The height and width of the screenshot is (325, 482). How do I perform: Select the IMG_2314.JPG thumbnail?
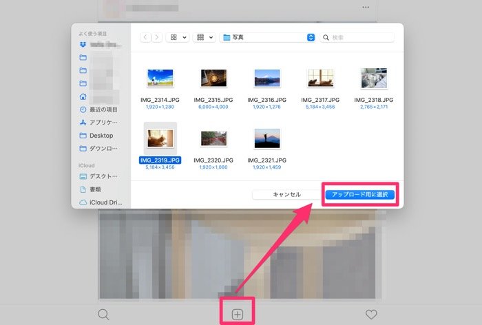160,78
